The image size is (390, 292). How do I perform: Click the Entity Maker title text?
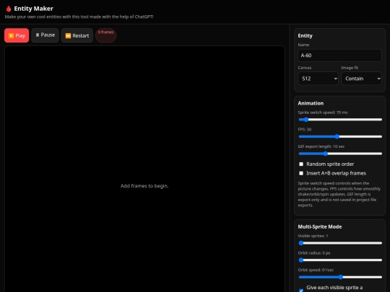33,9
